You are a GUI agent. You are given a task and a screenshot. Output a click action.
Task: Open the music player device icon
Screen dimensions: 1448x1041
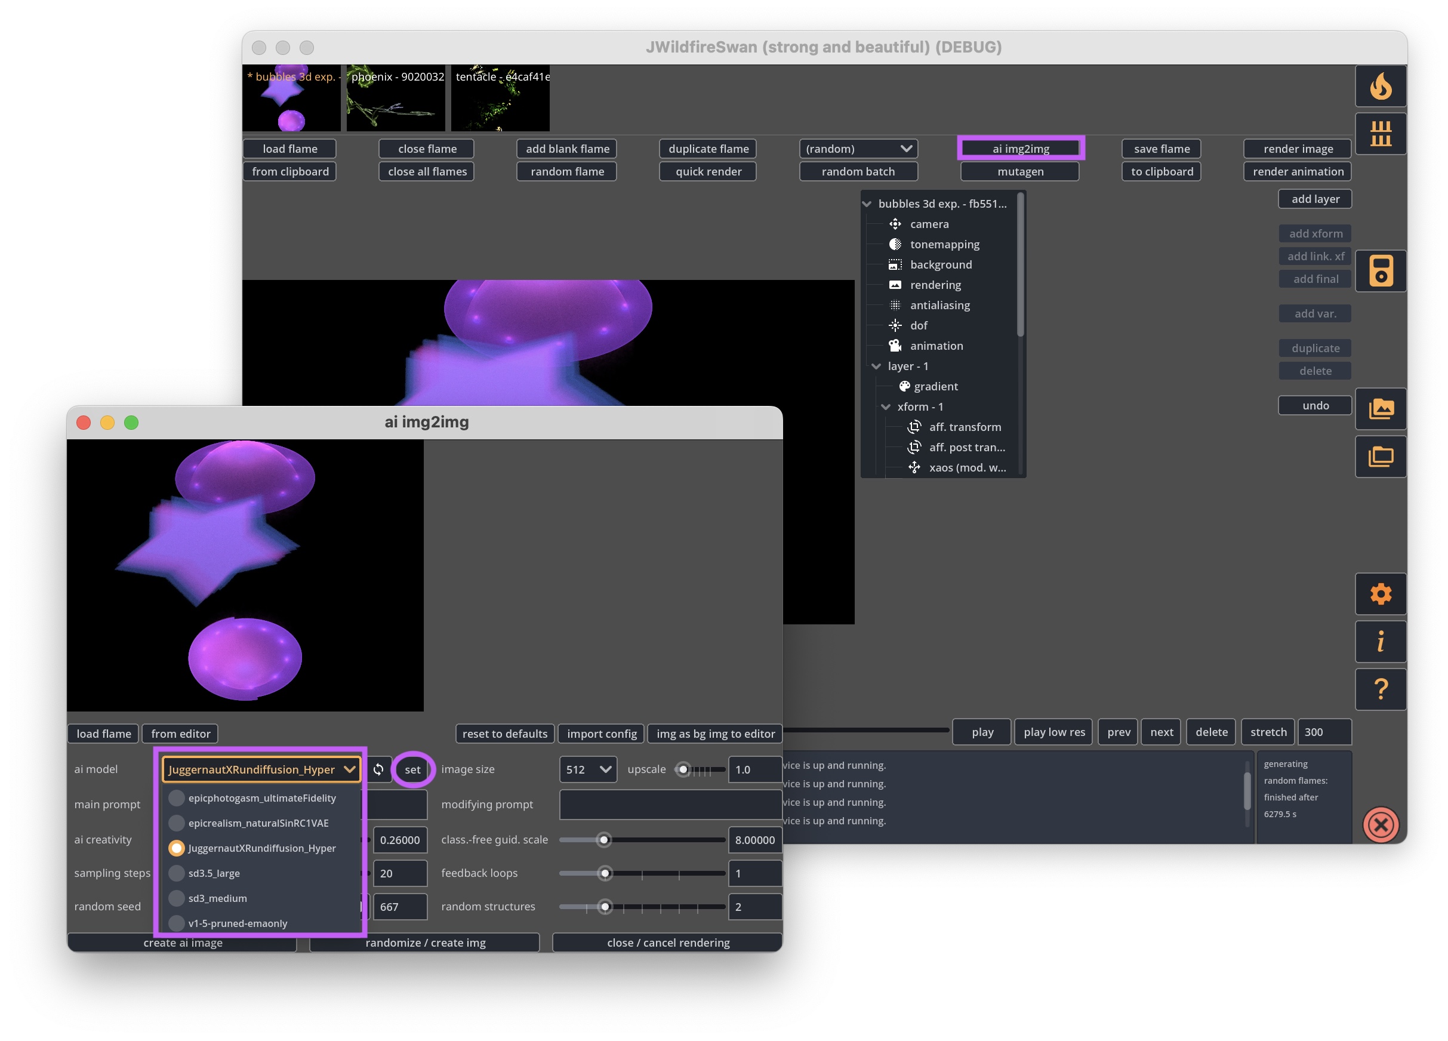coord(1381,271)
